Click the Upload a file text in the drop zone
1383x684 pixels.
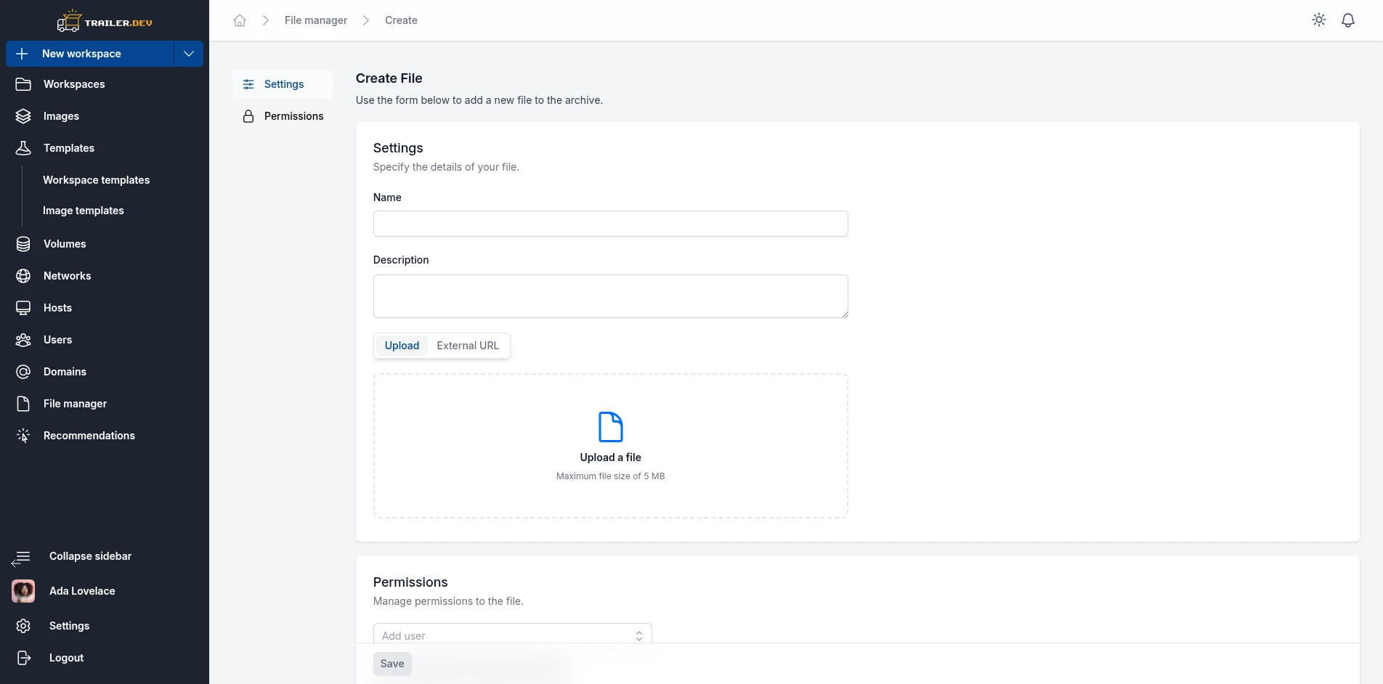point(611,457)
